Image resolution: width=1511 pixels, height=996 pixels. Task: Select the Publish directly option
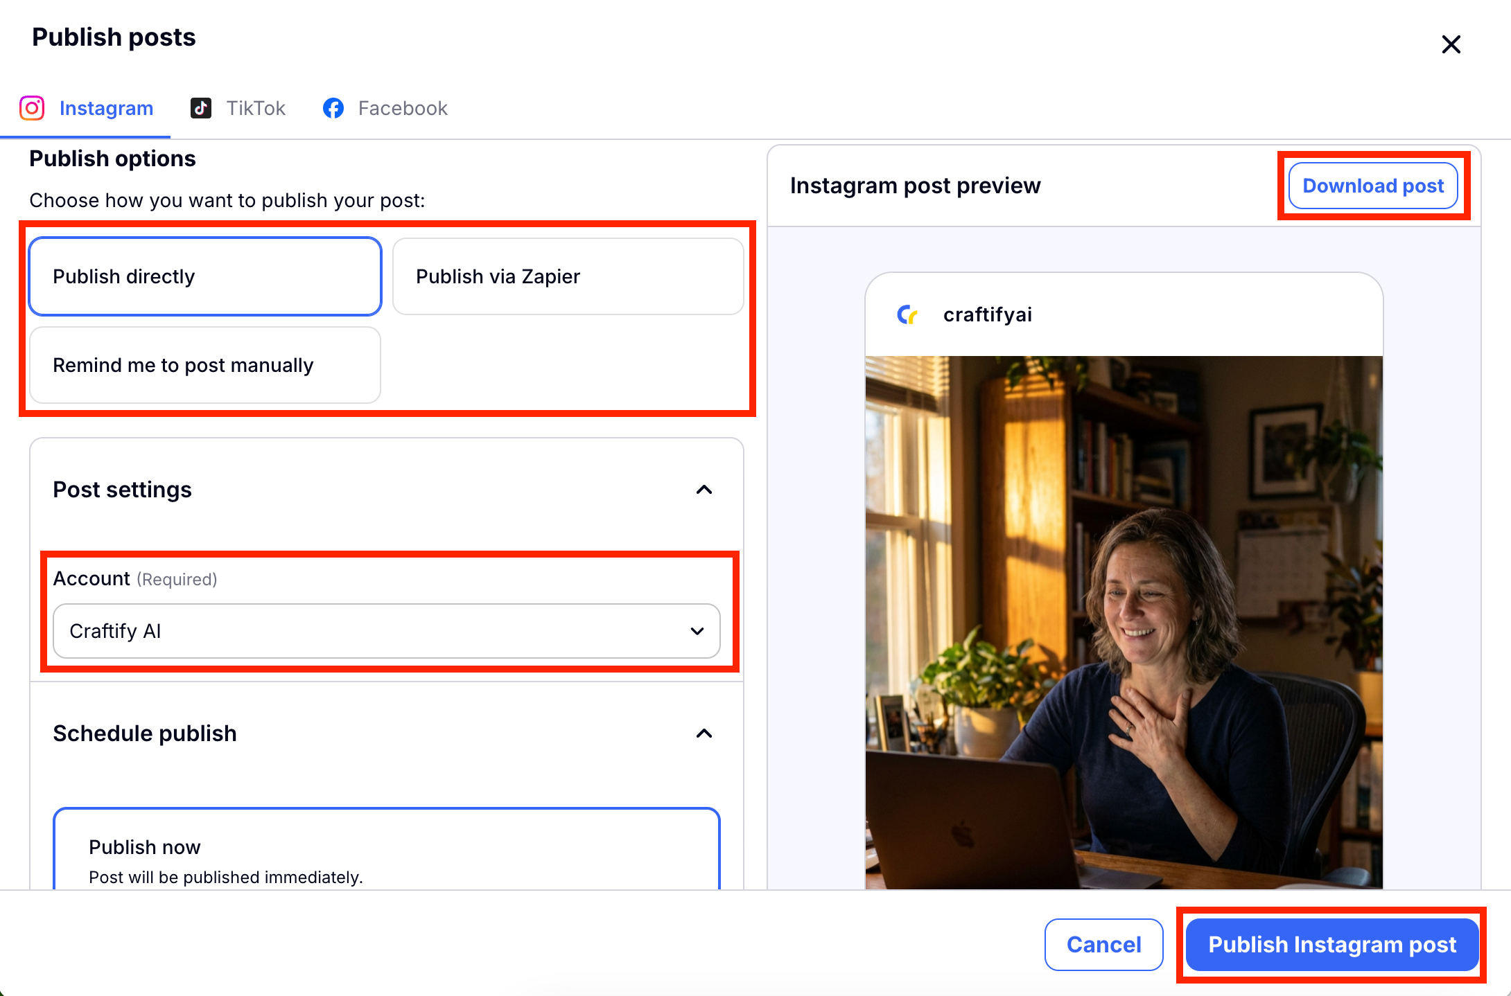205,276
